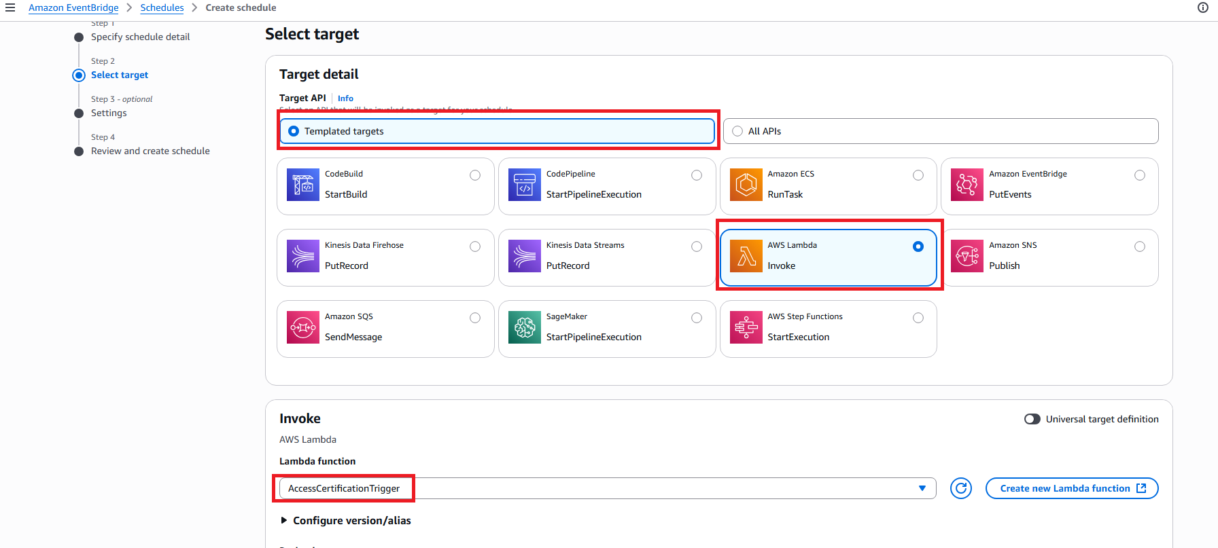The image size is (1218, 548).
Task: Refresh the Lambda function list
Action: tap(961, 488)
